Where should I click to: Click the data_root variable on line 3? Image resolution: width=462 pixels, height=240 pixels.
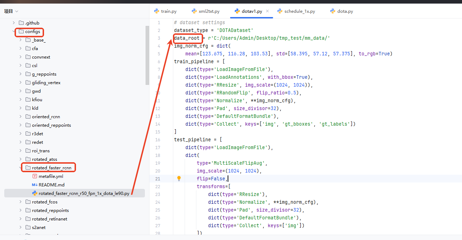click(187, 38)
